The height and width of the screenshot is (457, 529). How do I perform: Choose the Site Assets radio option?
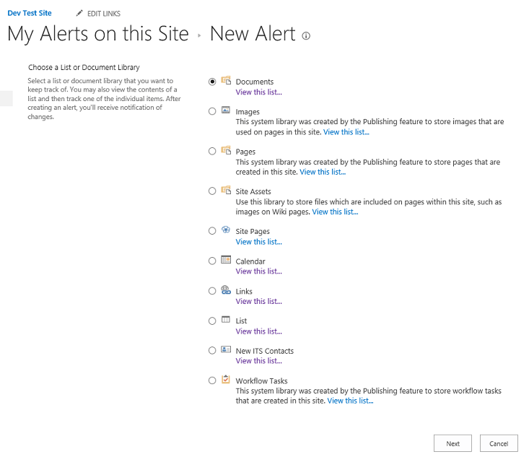pos(212,191)
